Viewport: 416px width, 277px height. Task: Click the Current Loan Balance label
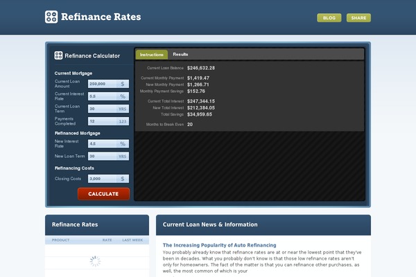165,68
